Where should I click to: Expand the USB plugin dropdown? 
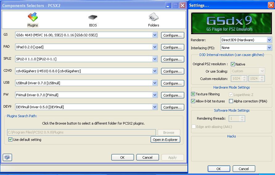(x=155, y=83)
